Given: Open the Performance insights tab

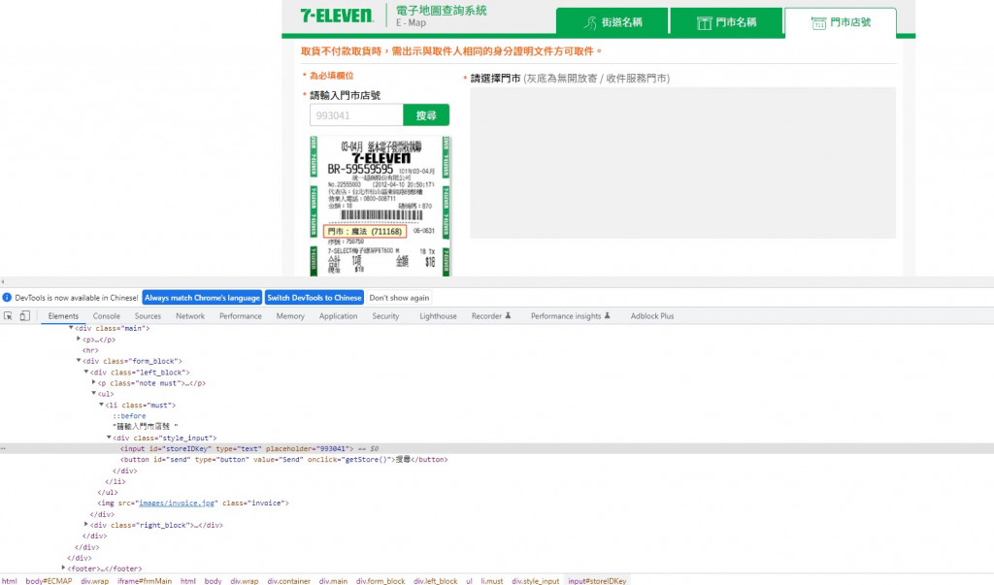Looking at the screenshot, I should tap(570, 315).
